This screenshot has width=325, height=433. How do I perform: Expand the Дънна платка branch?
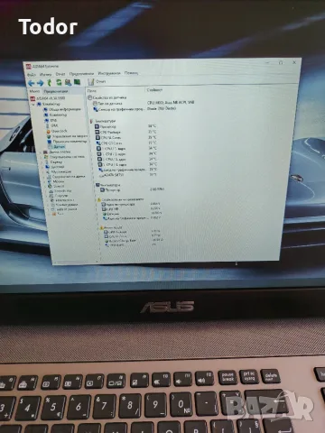coord(41,152)
